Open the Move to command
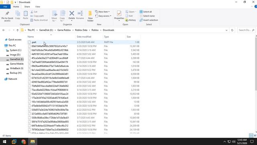Image resolution: width=257 pixels, height=145 pixels. [54, 16]
